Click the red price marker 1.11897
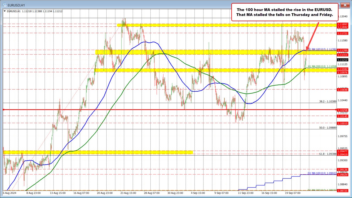352x198 pixels. 343,25
